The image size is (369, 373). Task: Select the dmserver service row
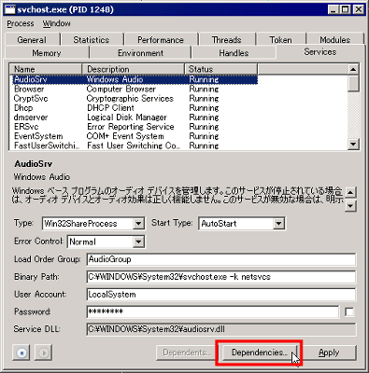pyautogui.click(x=135, y=117)
